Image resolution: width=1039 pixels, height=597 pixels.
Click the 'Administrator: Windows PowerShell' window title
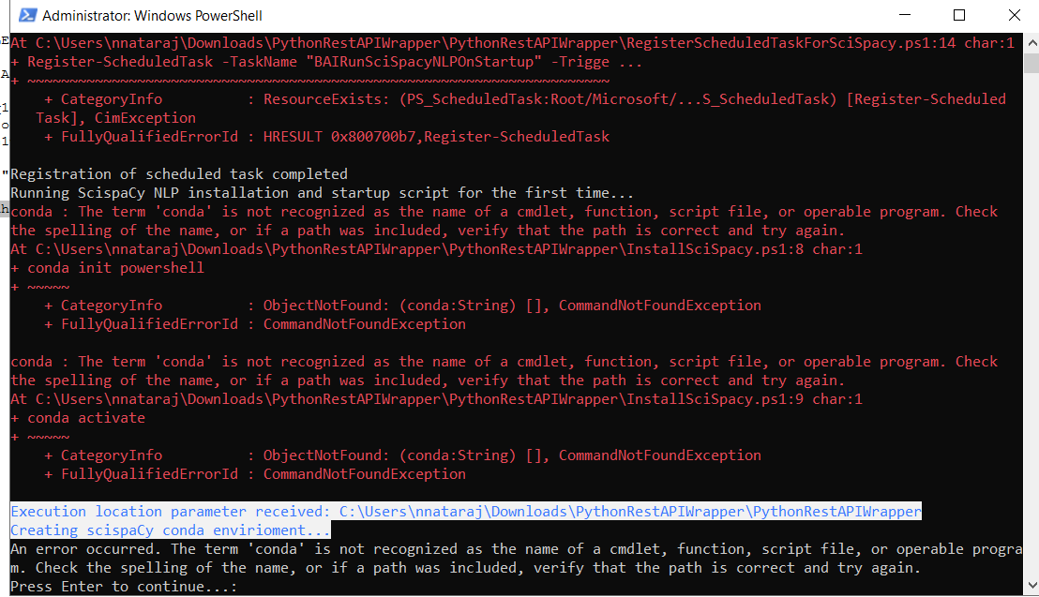point(153,15)
